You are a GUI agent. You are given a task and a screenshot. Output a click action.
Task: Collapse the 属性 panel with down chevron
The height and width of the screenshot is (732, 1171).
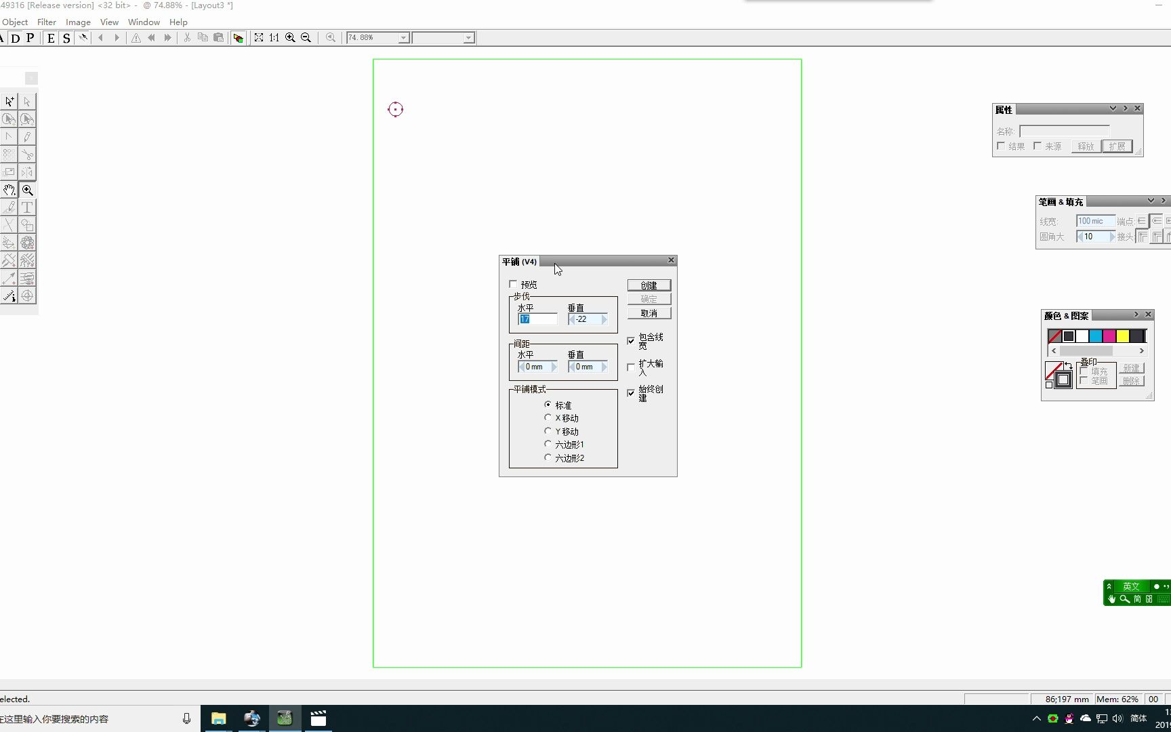(x=1113, y=108)
